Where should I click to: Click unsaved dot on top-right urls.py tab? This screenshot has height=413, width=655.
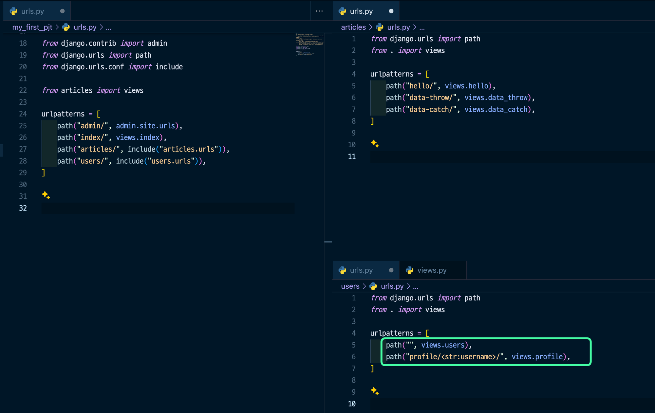391,11
